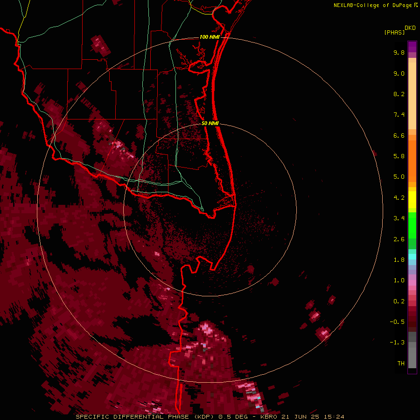Click the 1.0 legend value
The image size is (420, 420).
click(x=399, y=280)
